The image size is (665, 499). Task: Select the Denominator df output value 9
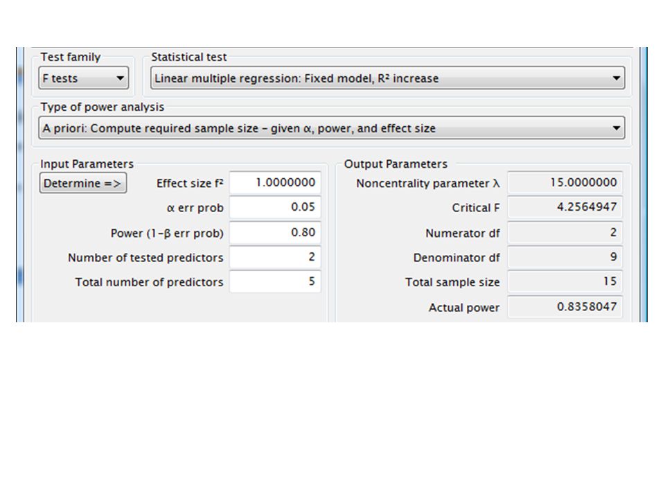tap(565, 257)
